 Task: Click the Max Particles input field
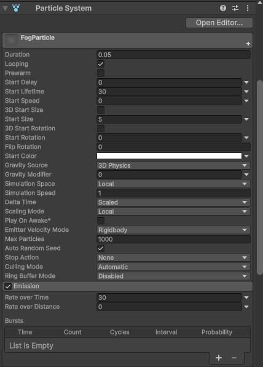173,239
